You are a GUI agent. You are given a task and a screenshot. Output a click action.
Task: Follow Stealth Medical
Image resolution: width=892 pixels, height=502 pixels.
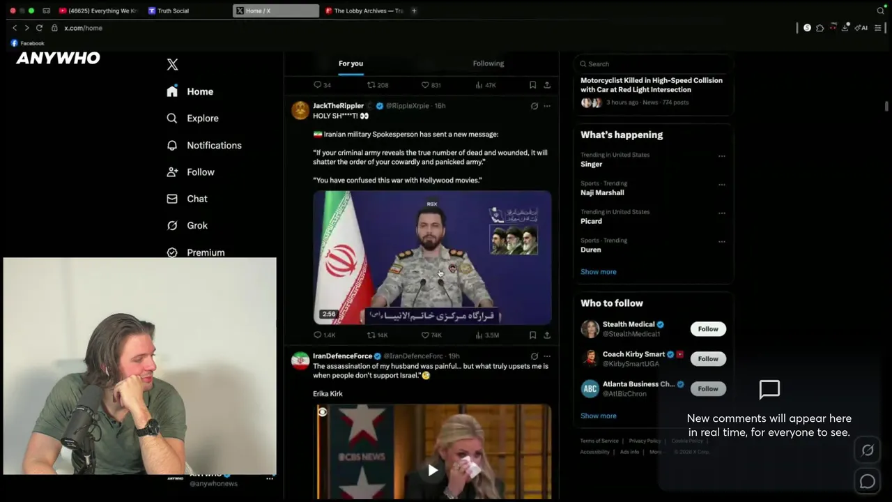pos(708,329)
